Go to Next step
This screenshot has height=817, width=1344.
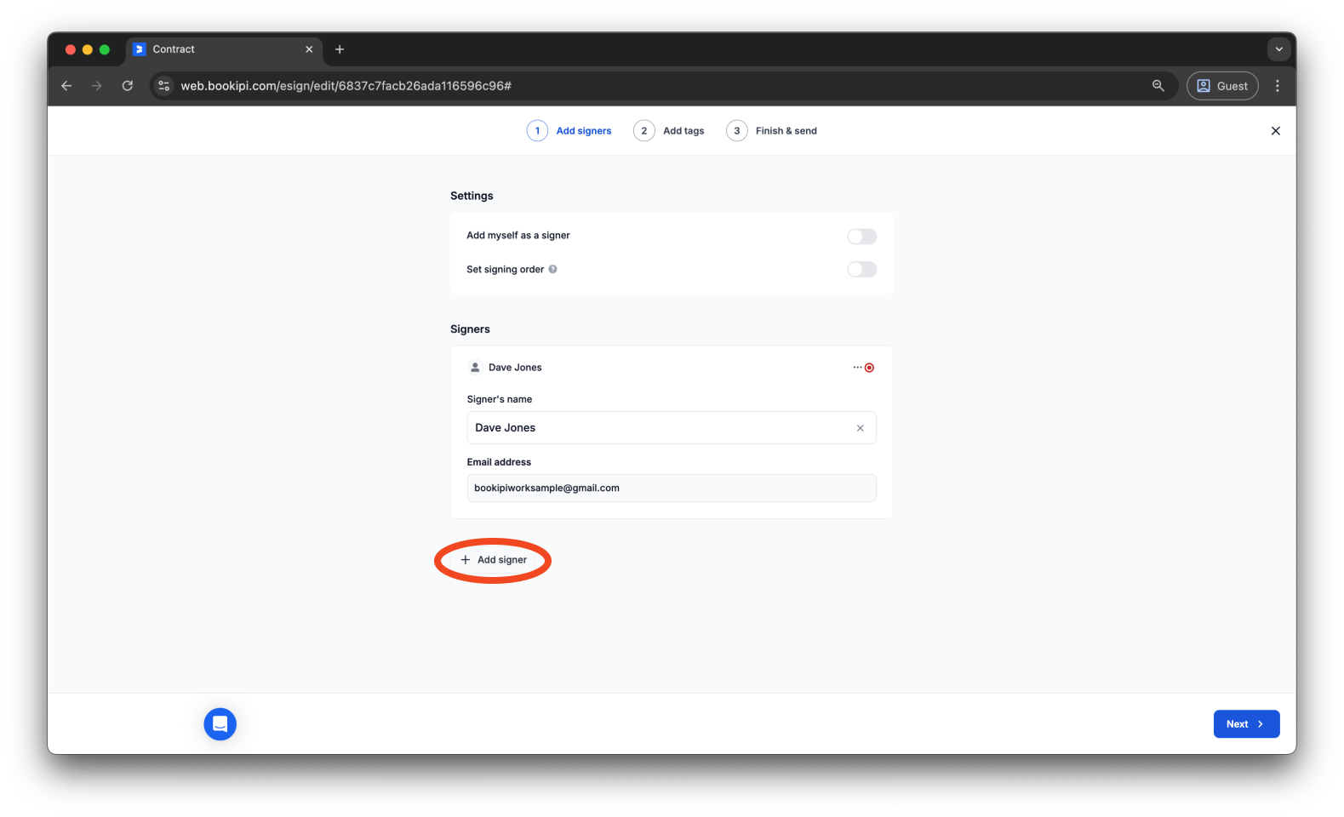[1246, 724]
